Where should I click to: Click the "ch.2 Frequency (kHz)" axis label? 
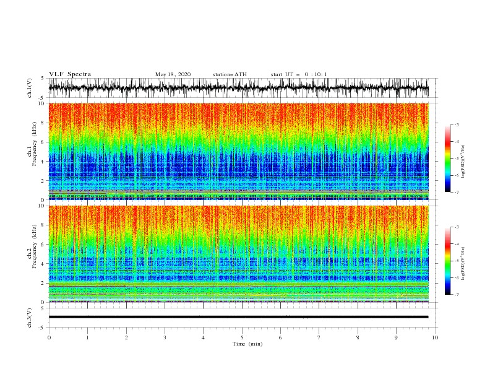[x=33, y=246]
